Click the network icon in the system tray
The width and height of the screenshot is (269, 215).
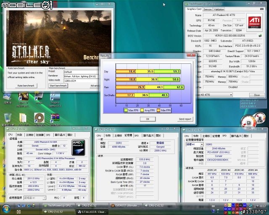(251, 206)
